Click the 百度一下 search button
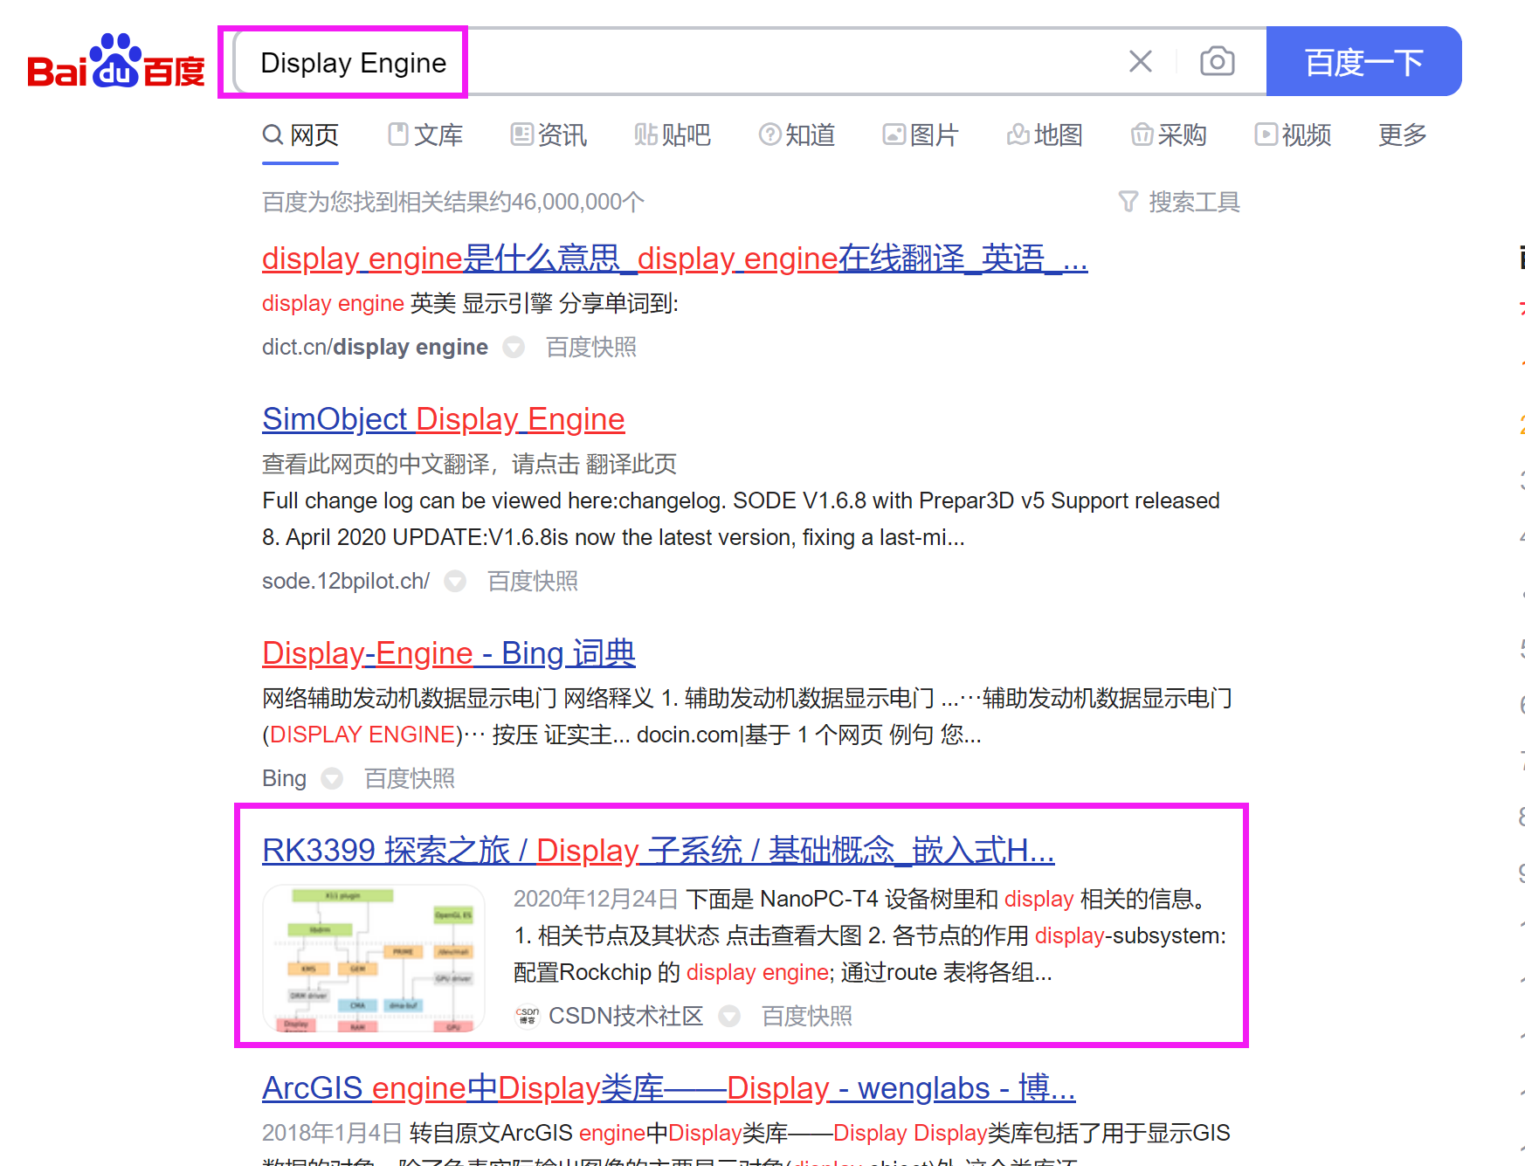Screen dimensions: 1525x1166 point(1363,61)
